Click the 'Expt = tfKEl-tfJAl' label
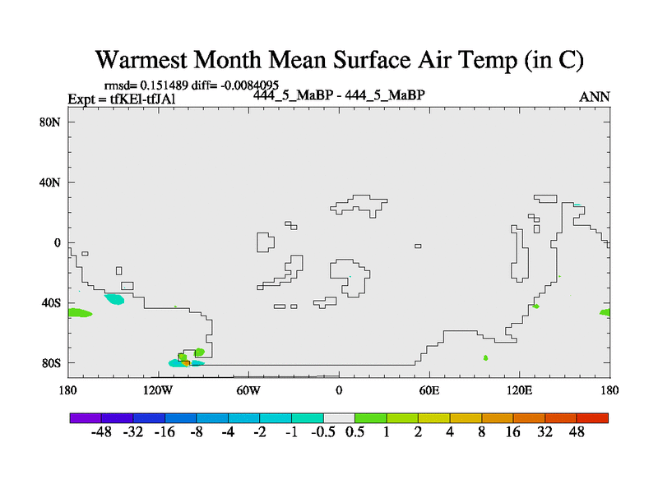Viewport: 658px width, 493px height. click(x=122, y=99)
